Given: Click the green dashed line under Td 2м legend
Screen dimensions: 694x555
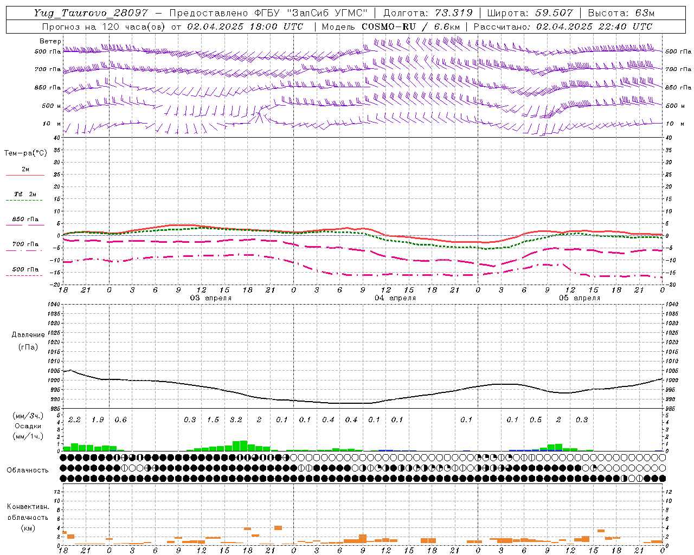Looking at the screenshot, I should click(24, 201).
